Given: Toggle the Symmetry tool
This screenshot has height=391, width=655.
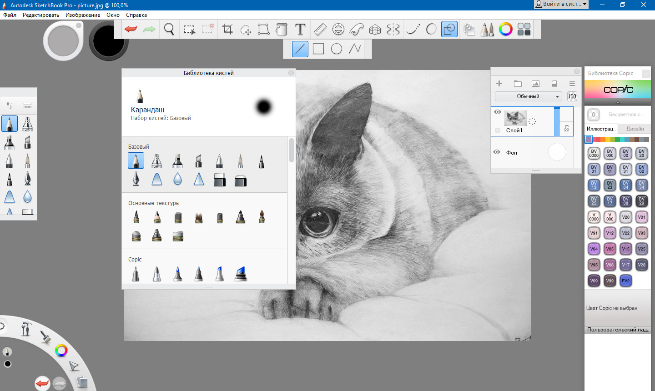Looking at the screenshot, I should [x=393, y=30].
